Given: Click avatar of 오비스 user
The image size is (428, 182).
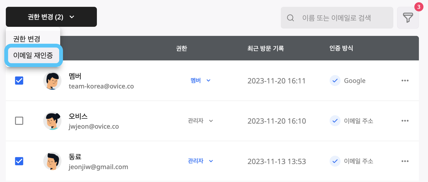Looking at the screenshot, I should point(52,121).
